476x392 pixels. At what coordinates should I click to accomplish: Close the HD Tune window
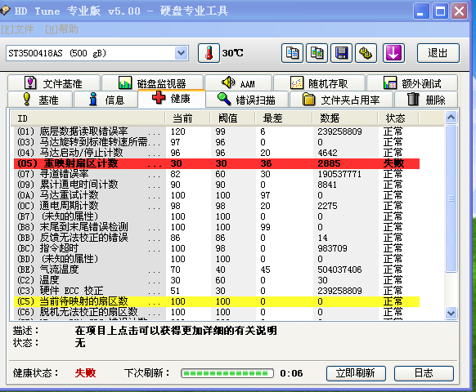(x=459, y=11)
